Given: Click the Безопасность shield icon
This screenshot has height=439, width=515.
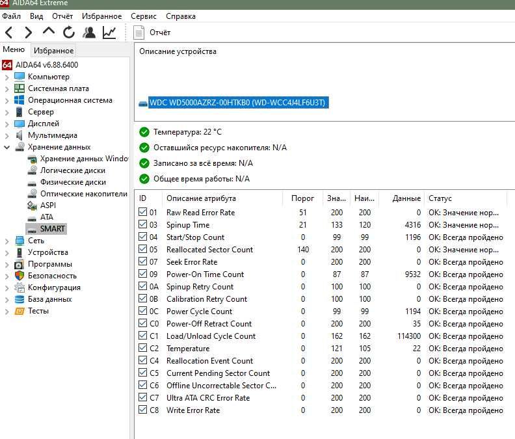Looking at the screenshot, I should 20,275.
